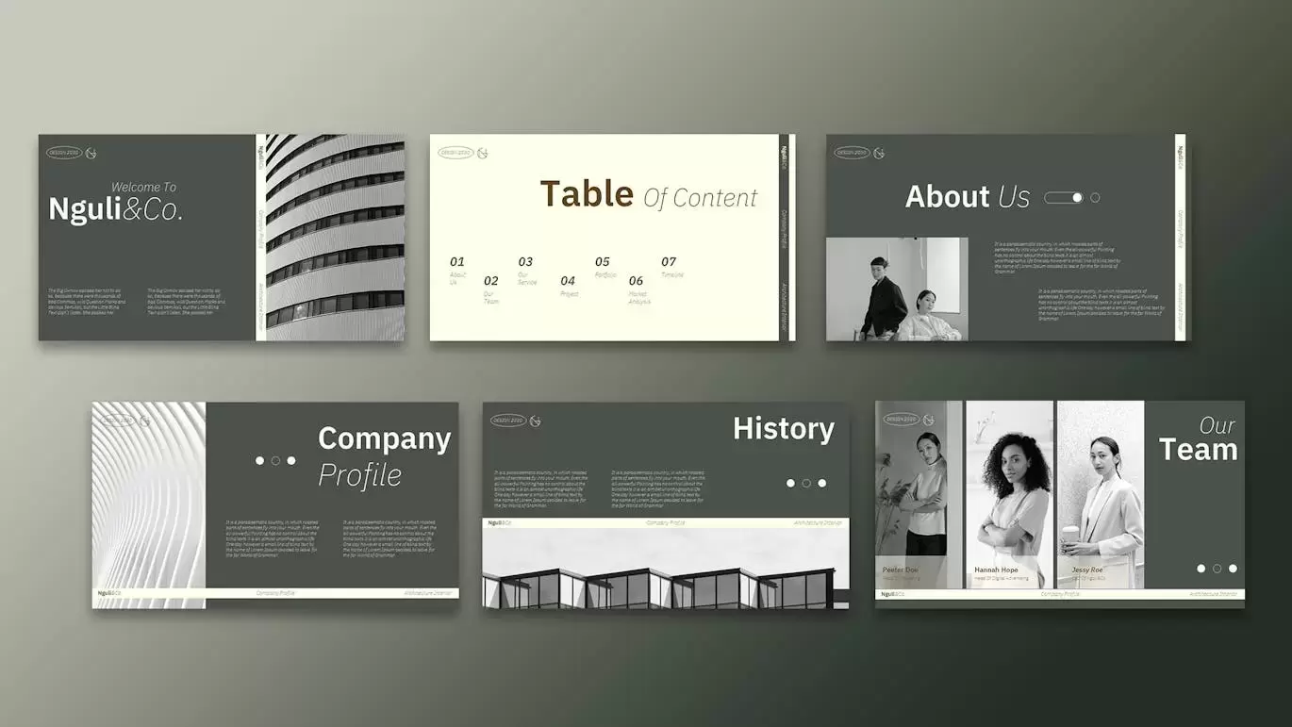Screen dimensions: 1292x727
Task: Select the hollow middle dot on History slide
Action: tap(806, 483)
